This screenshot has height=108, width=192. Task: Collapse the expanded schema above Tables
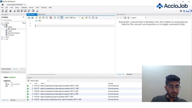2,25
